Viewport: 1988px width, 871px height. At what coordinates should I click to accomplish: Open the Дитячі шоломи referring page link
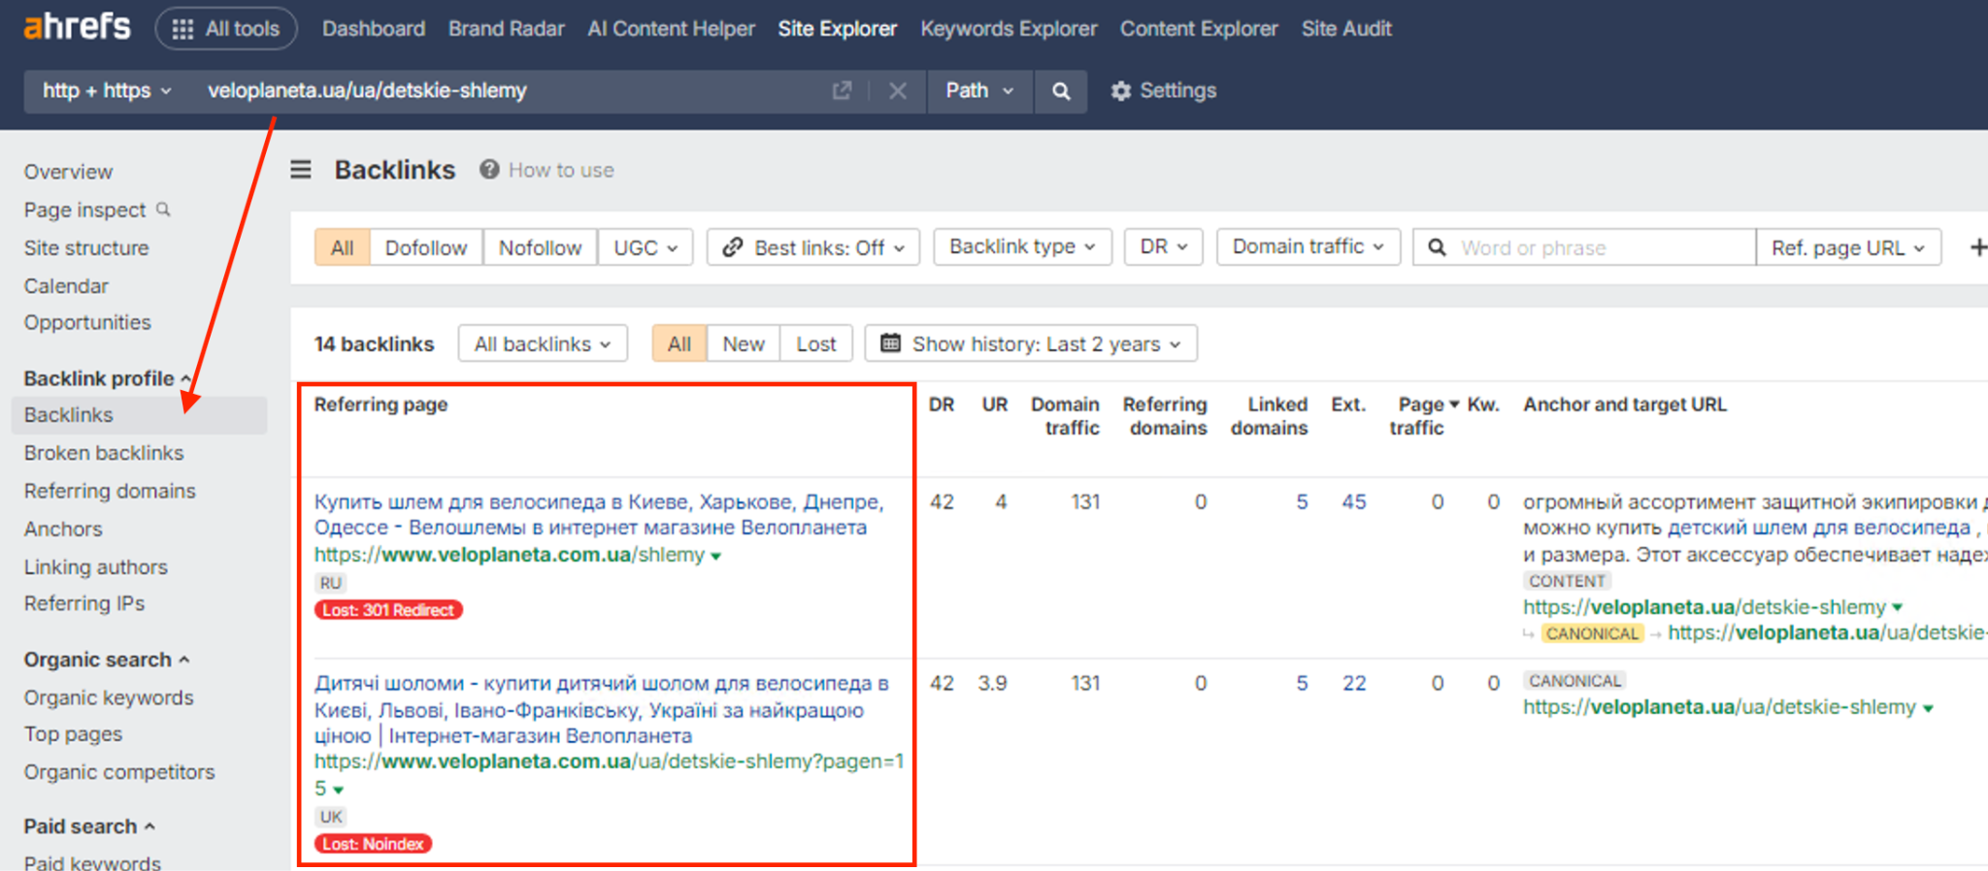coord(601,709)
